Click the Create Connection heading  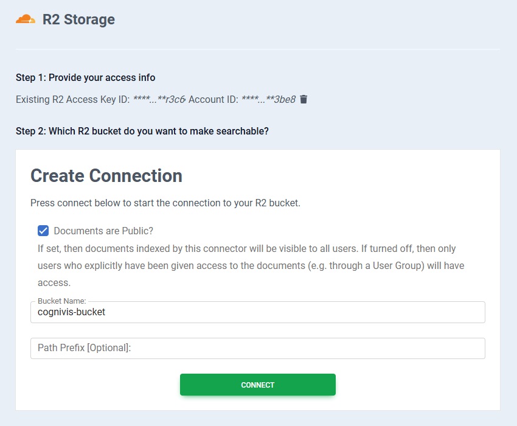(x=106, y=176)
